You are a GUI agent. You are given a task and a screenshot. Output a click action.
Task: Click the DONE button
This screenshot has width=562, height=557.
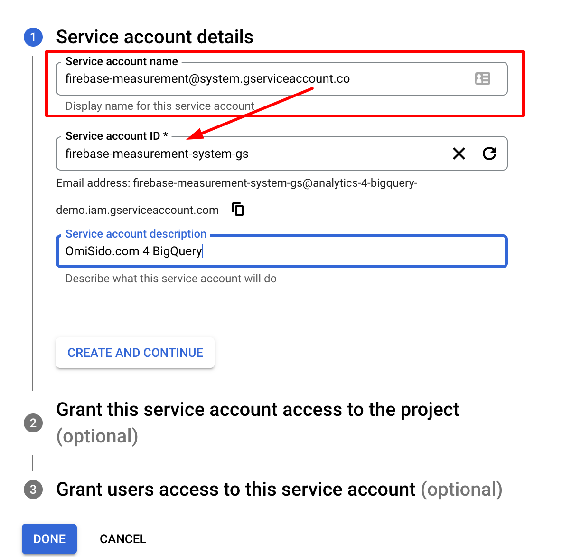[x=49, y=538]
